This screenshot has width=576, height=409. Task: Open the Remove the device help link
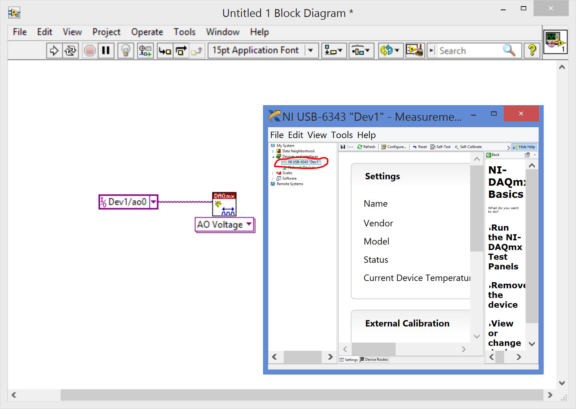(x=506, y=295)
